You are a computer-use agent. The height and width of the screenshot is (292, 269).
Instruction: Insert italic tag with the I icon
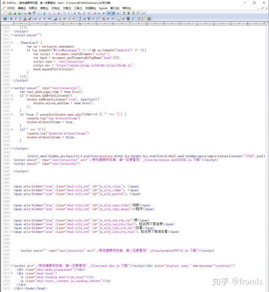point(16,19)
